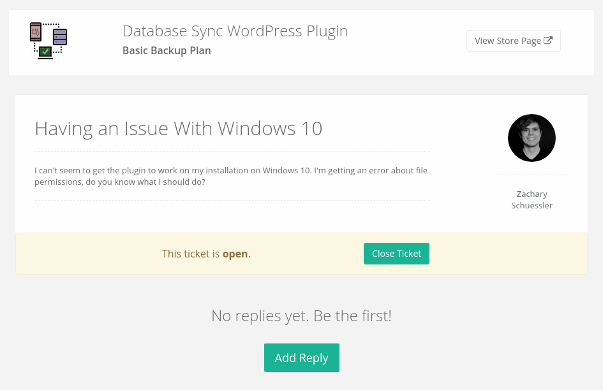Click the Add Reply button
The image size is (603, 390).
click(x=301, y=357)
